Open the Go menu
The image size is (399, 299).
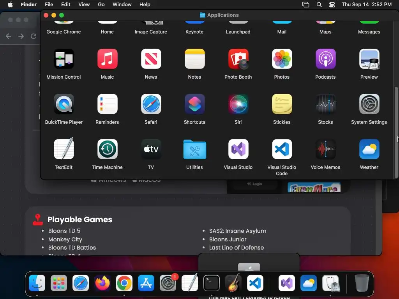point(101,4)
